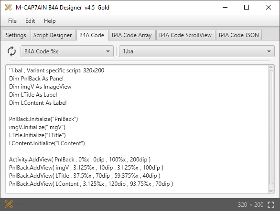Switch to the B4A Code Array tab
280x211 pixels.
(x=132, y=35)
